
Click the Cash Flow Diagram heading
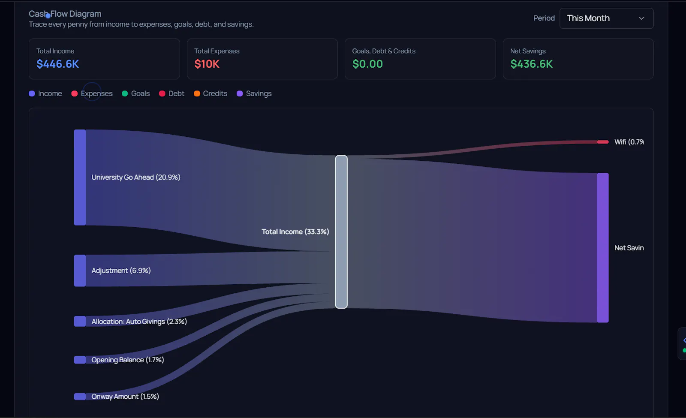click(65, 14)
